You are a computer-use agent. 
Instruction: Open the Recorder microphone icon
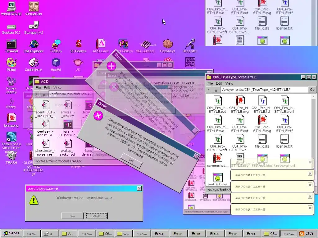click(190, 46)
